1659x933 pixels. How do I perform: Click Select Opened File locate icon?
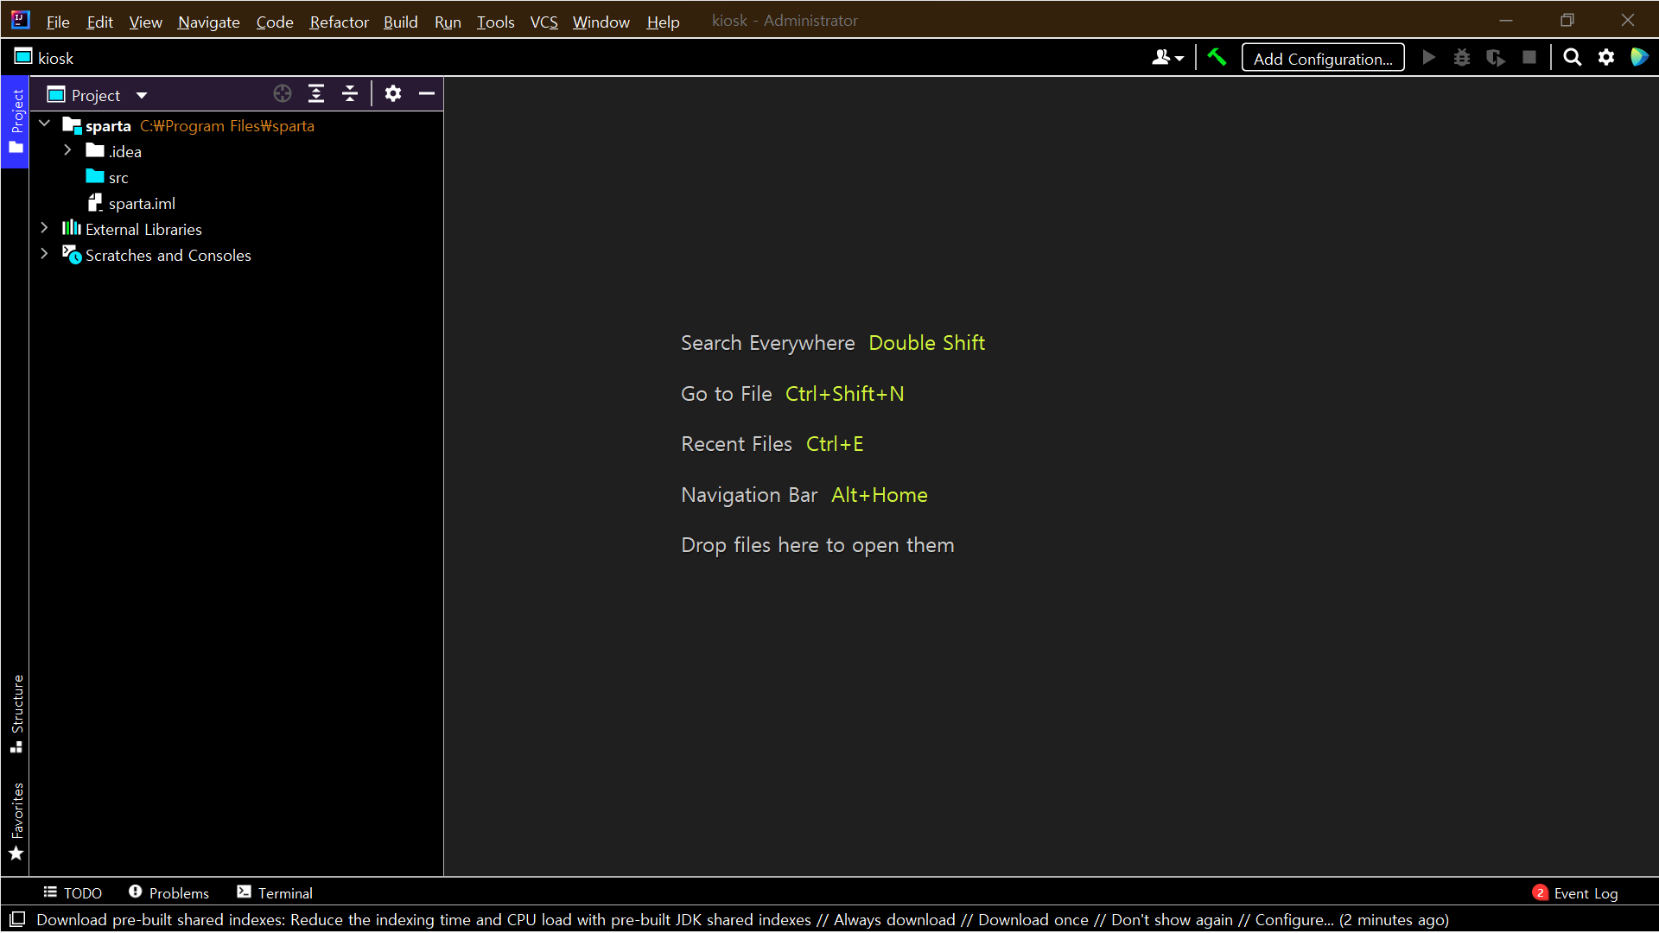pyautogui.click(x=283, y=94)
